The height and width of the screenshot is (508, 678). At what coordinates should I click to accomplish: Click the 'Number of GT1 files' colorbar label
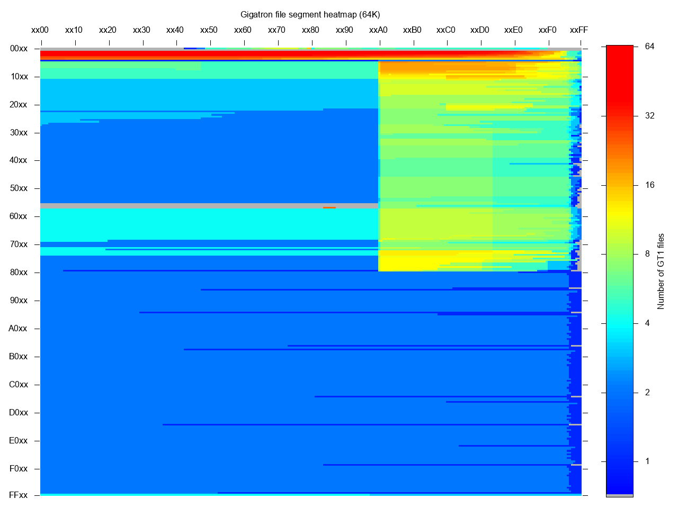click(661, 271)
